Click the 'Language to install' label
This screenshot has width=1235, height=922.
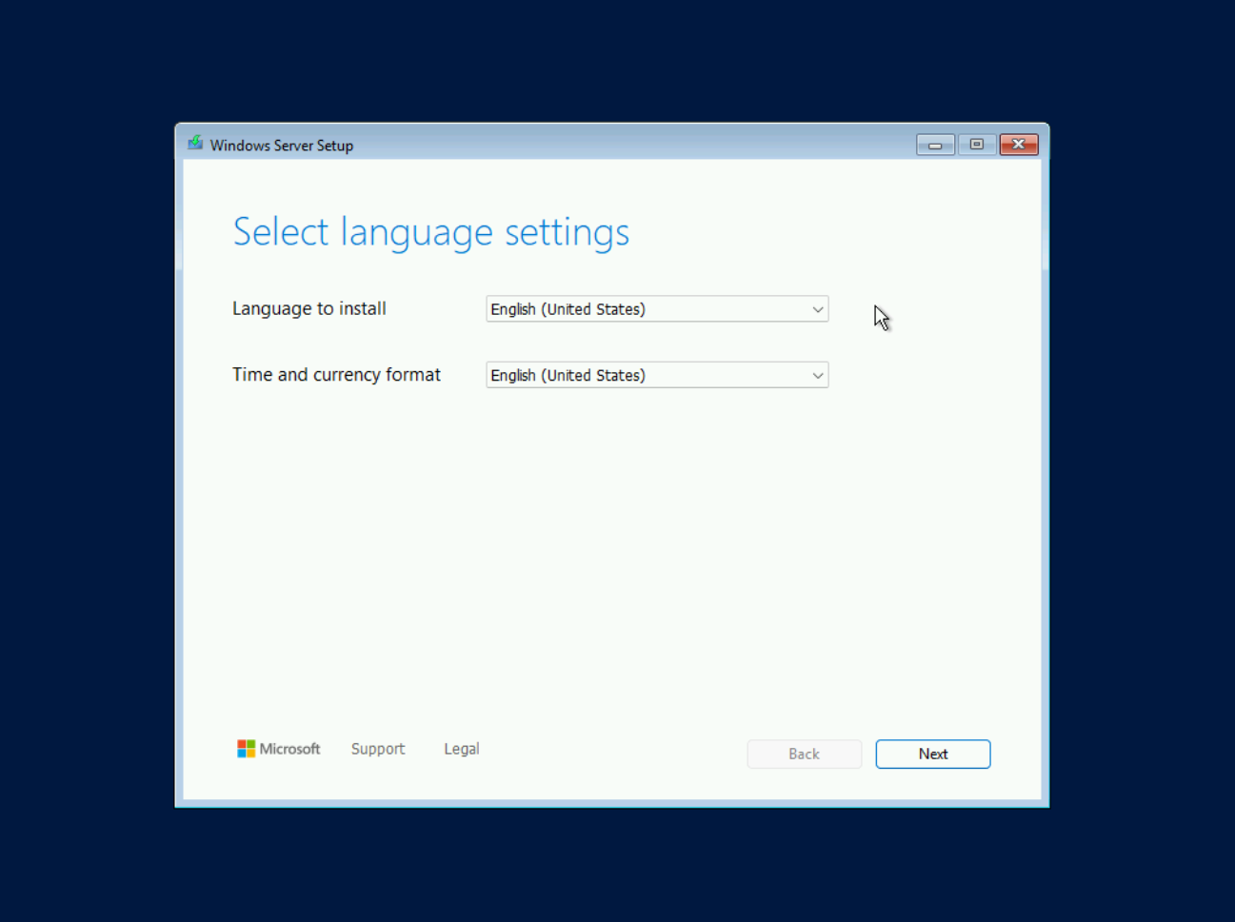tap(309, 308)
